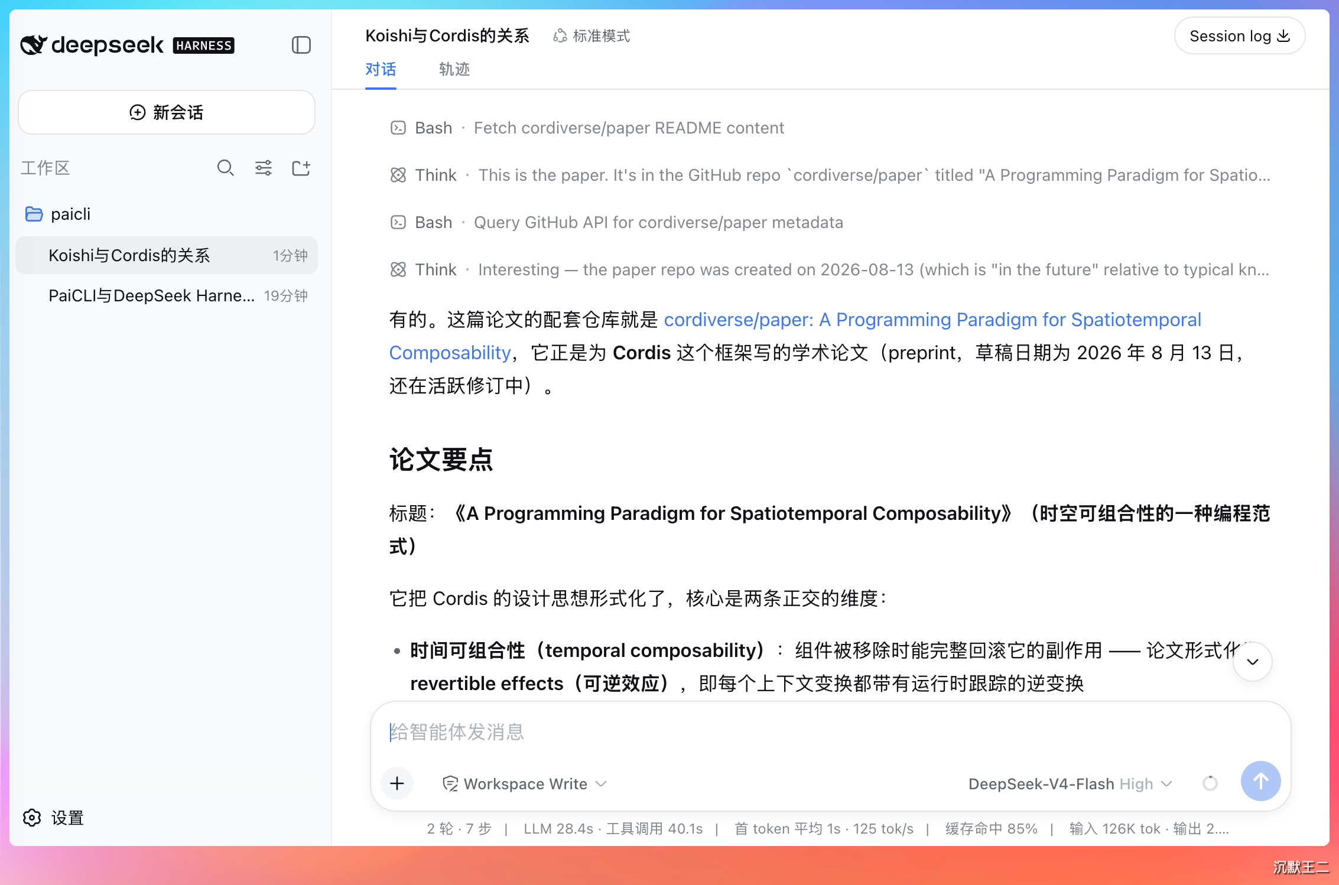
Task: Click the plus icon in 新会话
Action: (137, 112)
